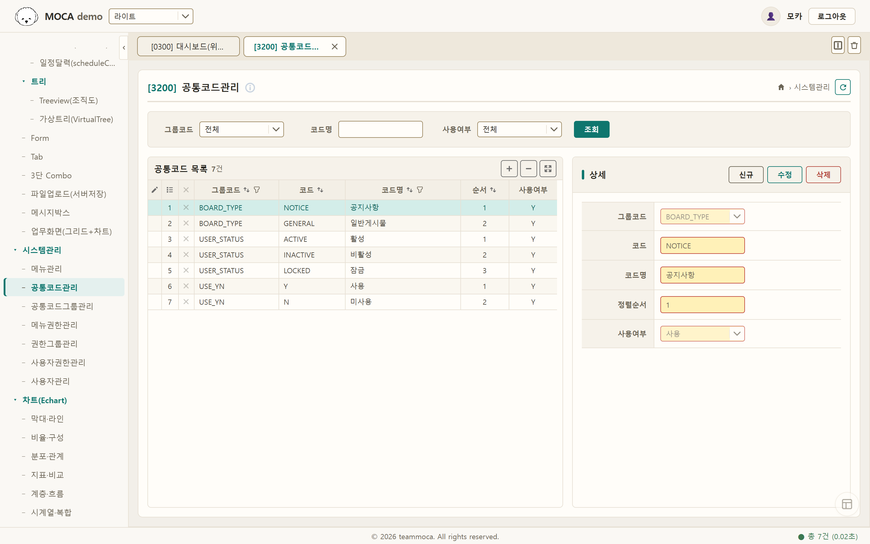Click the X icon in the grid header
870x544 pixels.
click(x=186, y=189)
